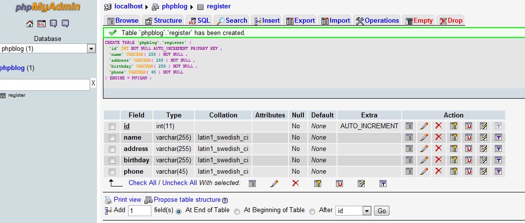Add fulltext index on address field

(498, 149)
